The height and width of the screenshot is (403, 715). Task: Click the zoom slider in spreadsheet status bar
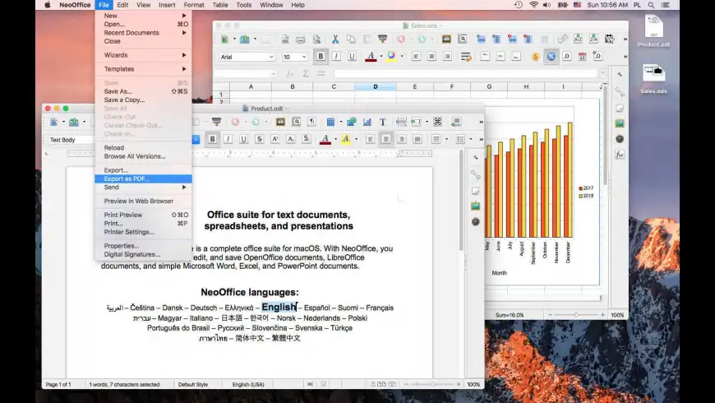tap(575, 315)
